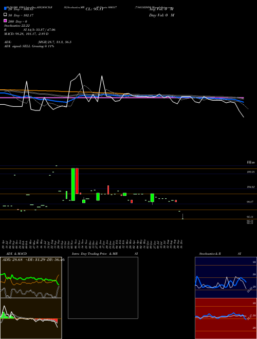Open the MACD histogram chart panel

click(x=31, y=318)
